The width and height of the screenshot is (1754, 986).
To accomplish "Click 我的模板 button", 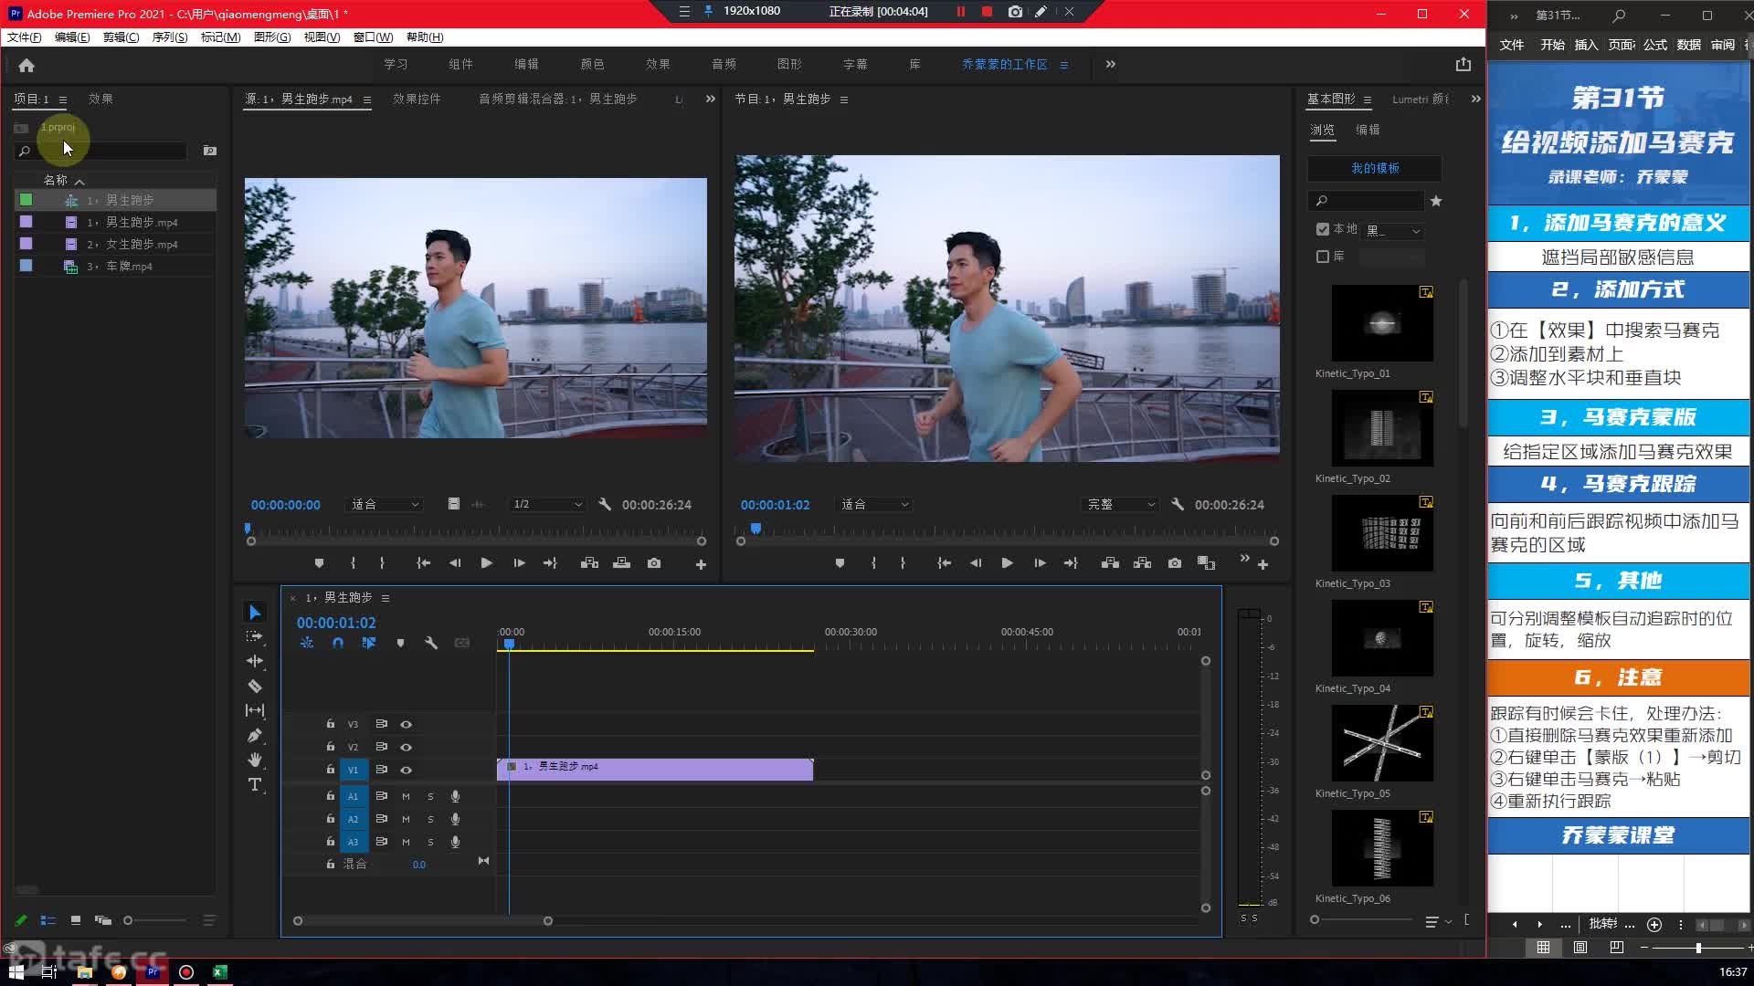I will [1375, 168].
